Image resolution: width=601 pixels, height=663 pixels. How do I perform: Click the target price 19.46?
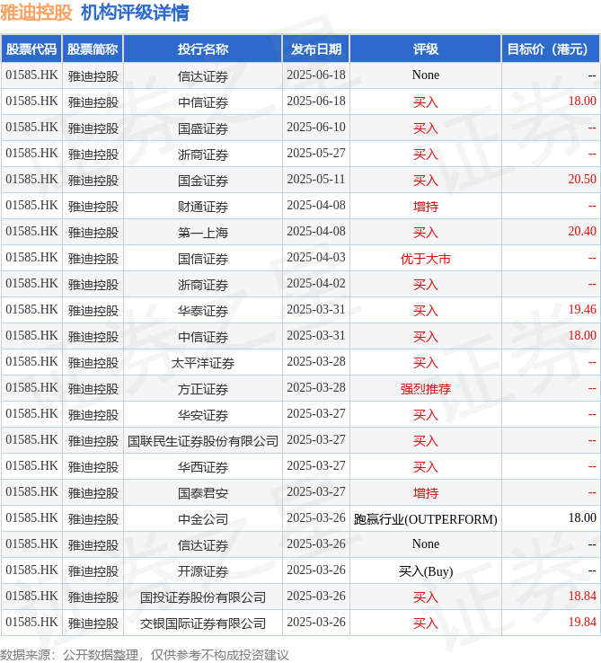[582, 309]
